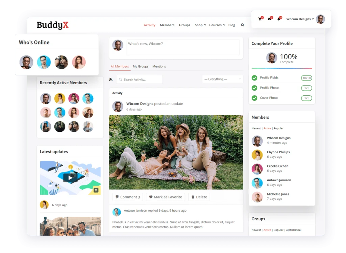346x253 pixels.
Task: Click the Profile Photo green checkmark
Action: [254, 88]
